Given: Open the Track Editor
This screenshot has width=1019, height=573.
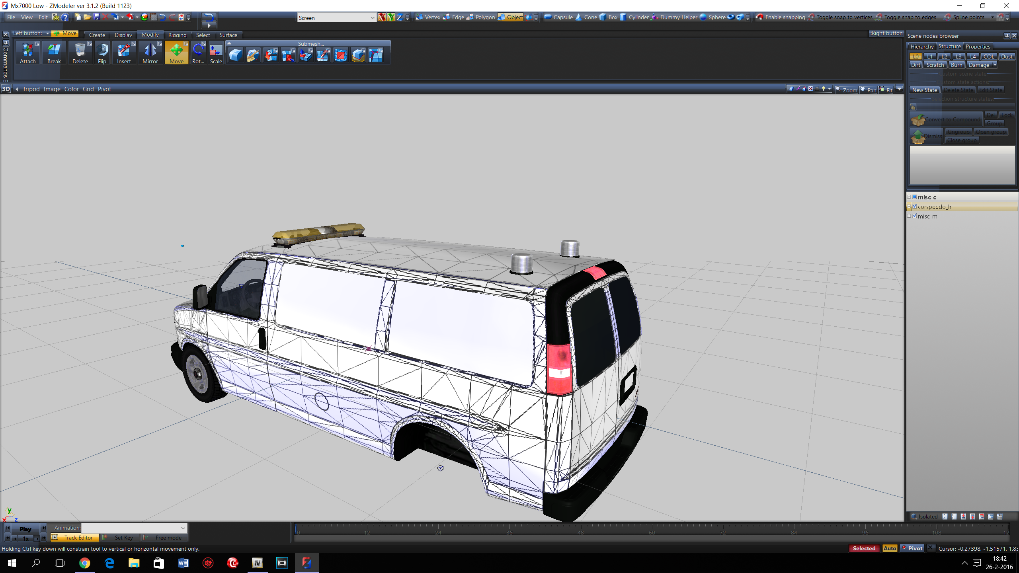Looking at the screenshot, I should click(x=74, y=538).
